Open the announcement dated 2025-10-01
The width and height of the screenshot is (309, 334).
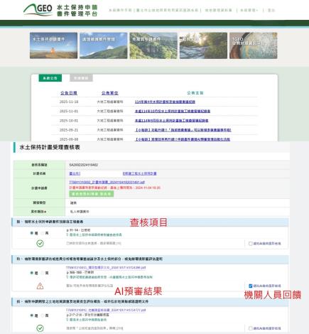tap(172, 121)
